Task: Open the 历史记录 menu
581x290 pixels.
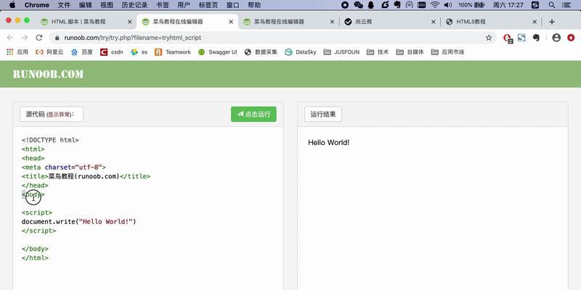Action: [x=134, y=5]
